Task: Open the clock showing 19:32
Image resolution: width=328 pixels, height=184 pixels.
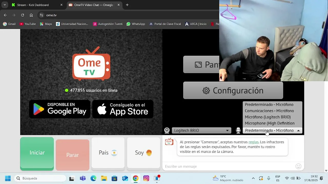Action: (x=311, y=178)
